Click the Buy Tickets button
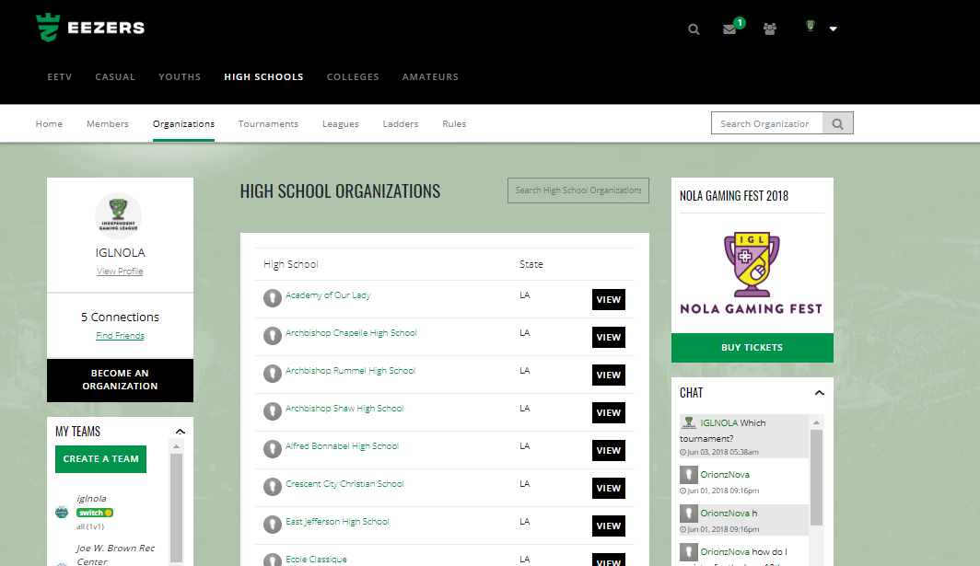Viewport: 980px width, 566px height. 752,347
